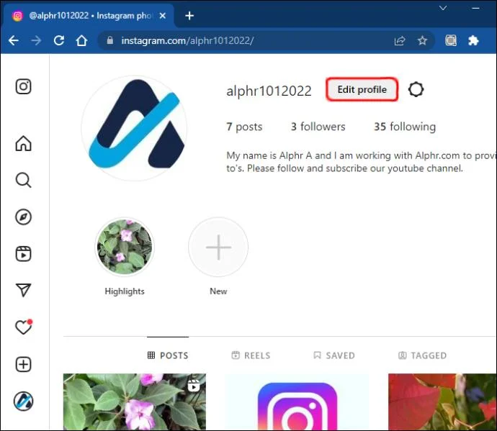Click username alphr1012022 heading
The width and height of the screenshot is (497, 431).
(x=269, y=91)
